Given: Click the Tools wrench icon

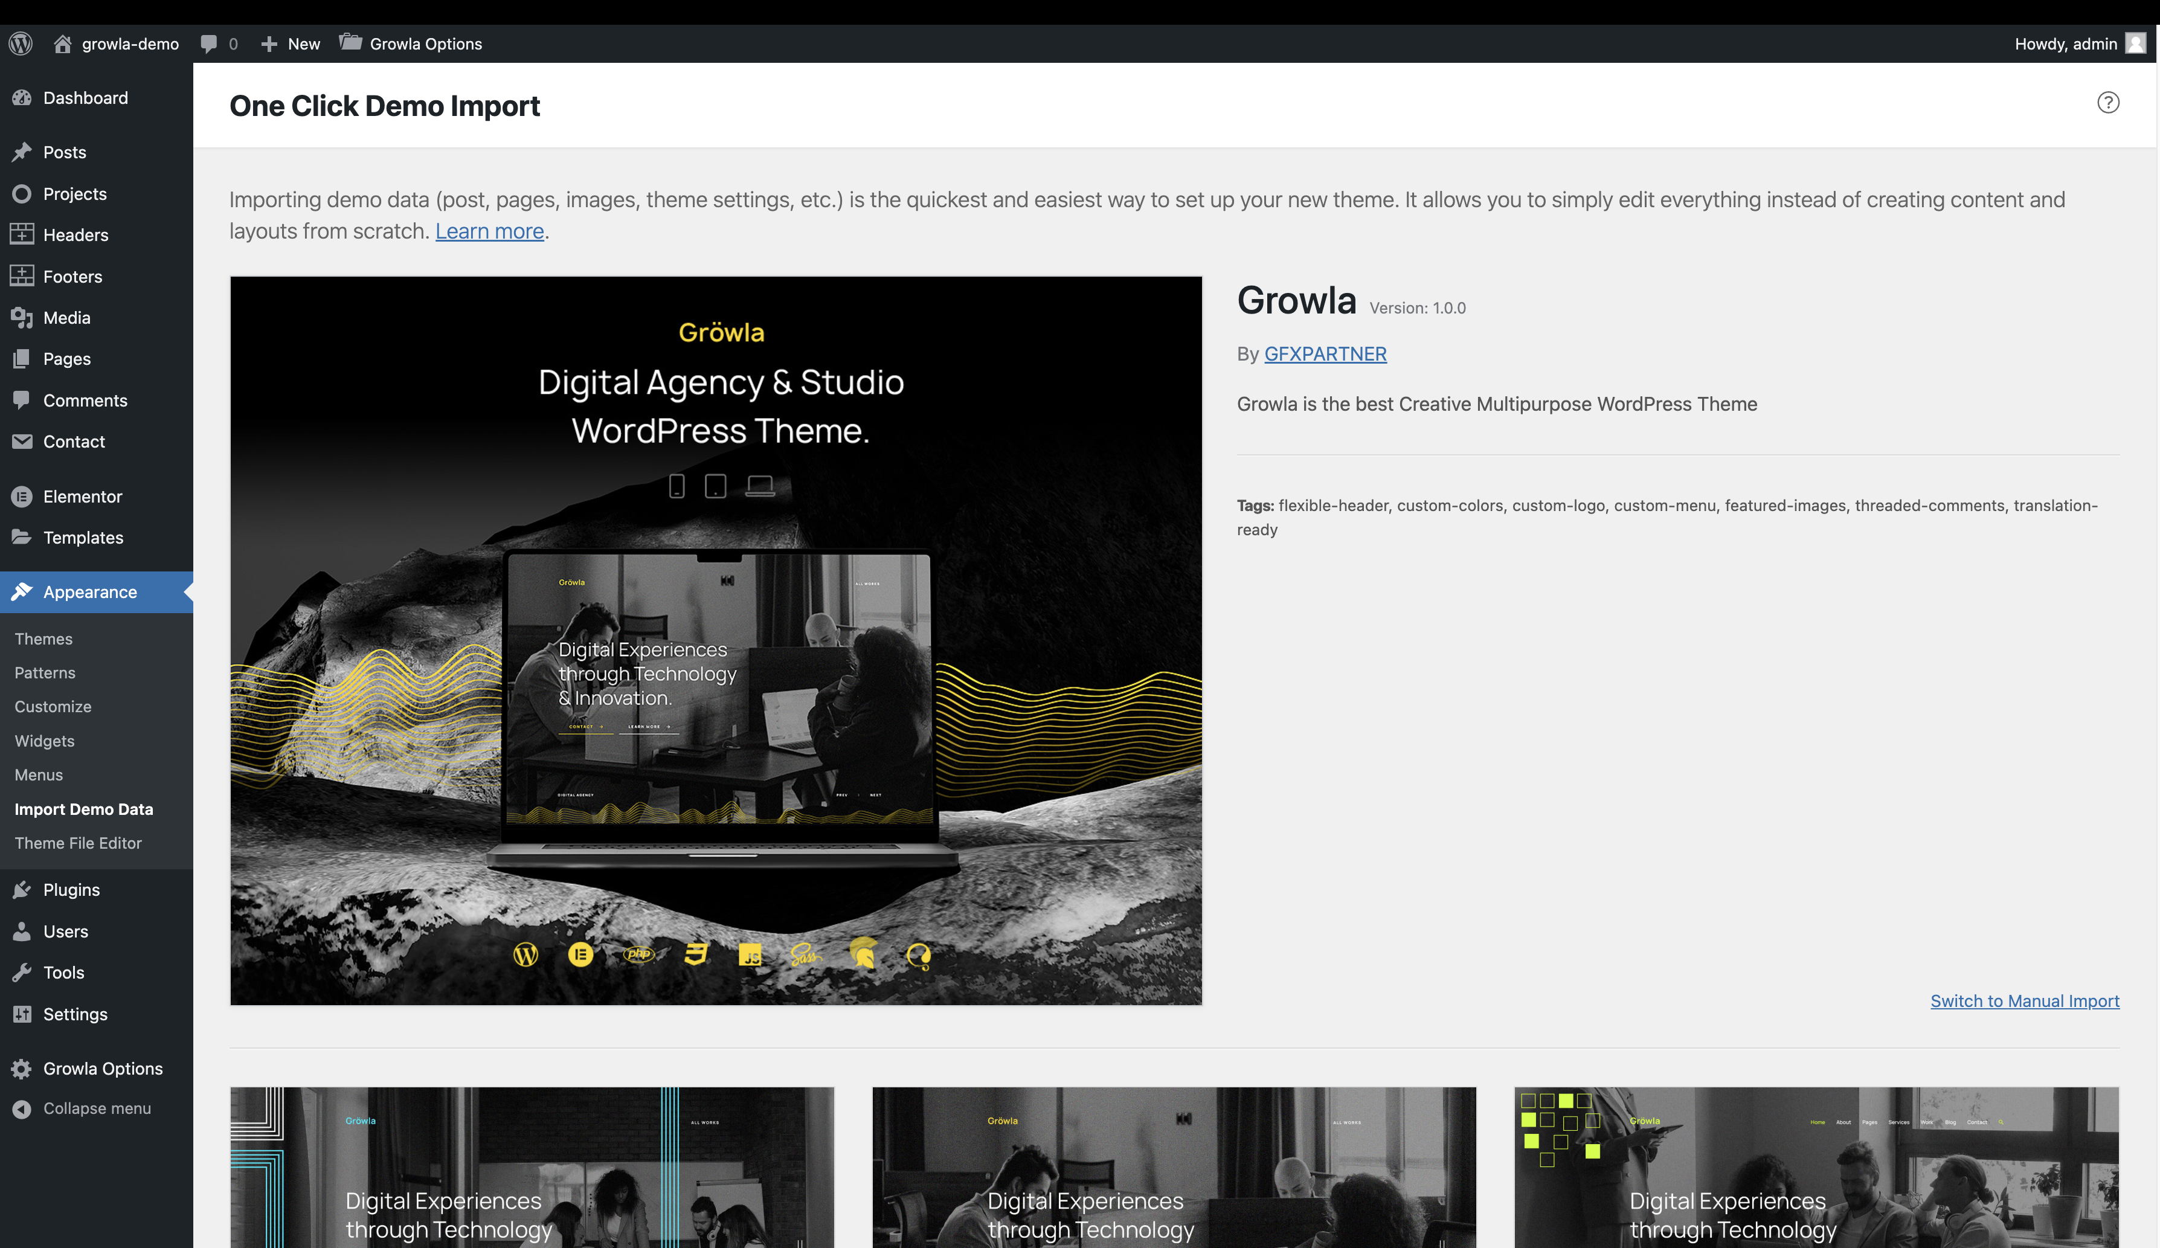Looking at the screenshot, I should click(22, 972).
